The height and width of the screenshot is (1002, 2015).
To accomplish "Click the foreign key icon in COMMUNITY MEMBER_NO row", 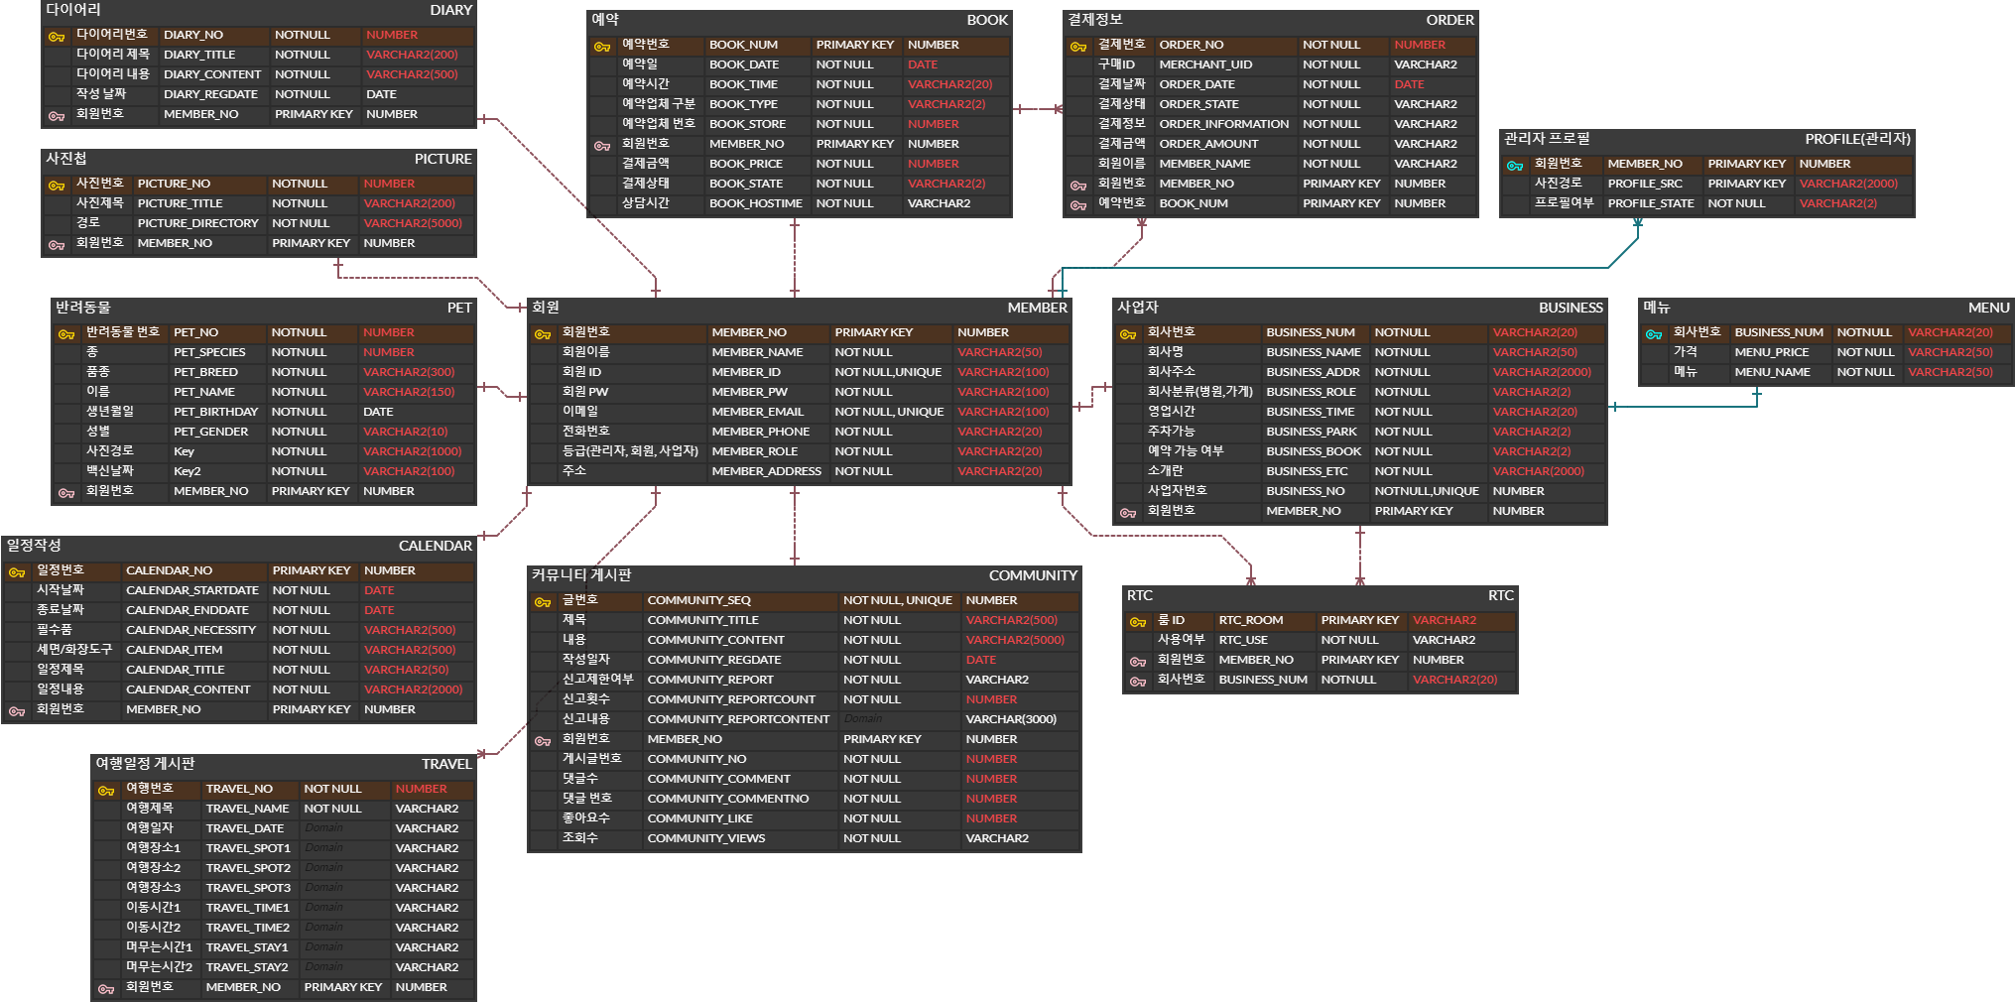I will tap(543, 740).
